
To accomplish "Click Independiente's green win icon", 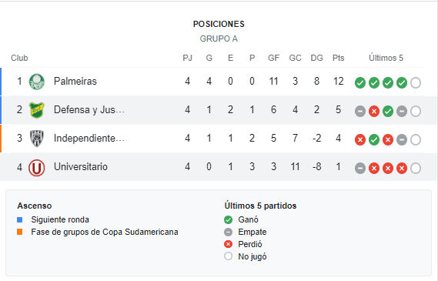I will pyautogui.click(x=374, y=139).
